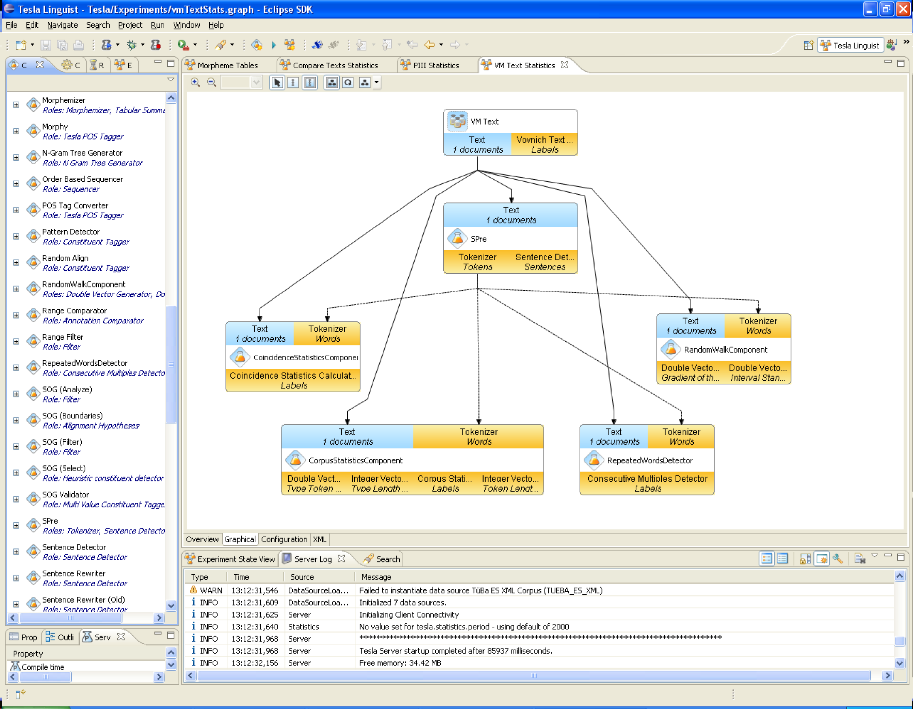Viewport: 913px width, 709px height.
Task: Toggle the first list view mode button
Action: click(x=767, y=559)
